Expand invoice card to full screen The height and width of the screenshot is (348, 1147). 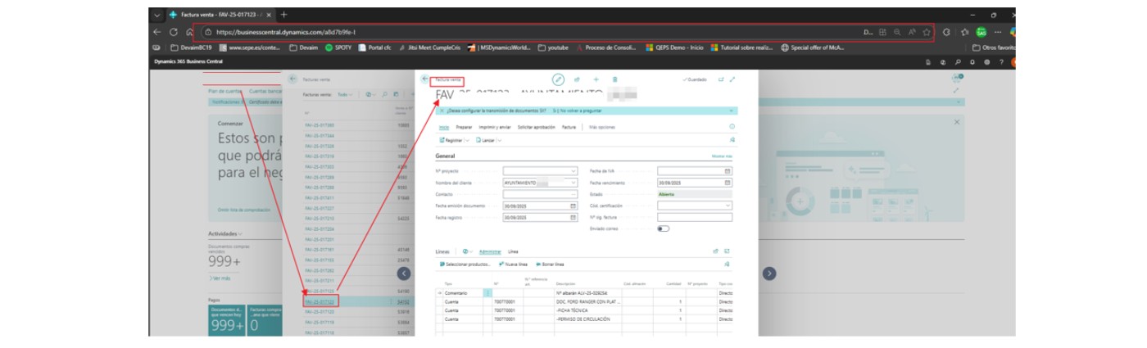click(732, 79)
